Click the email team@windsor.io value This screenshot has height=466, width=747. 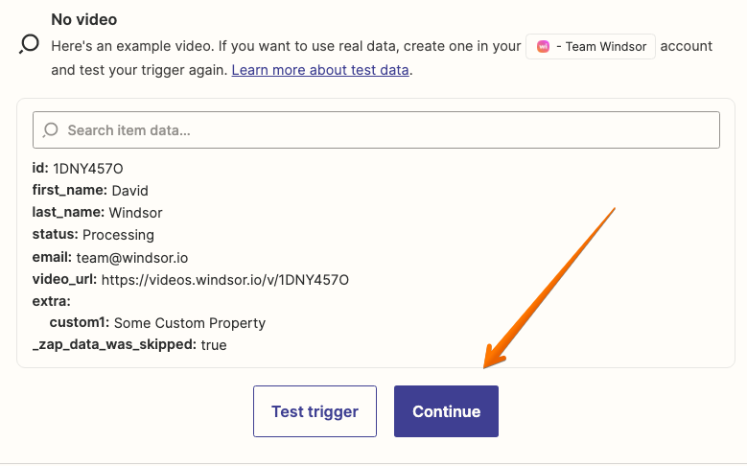(132, 258)
